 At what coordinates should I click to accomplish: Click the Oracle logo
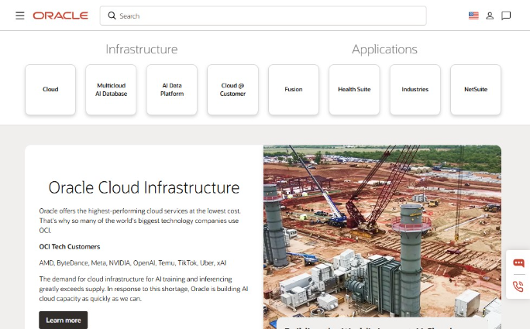pos(60,15)
